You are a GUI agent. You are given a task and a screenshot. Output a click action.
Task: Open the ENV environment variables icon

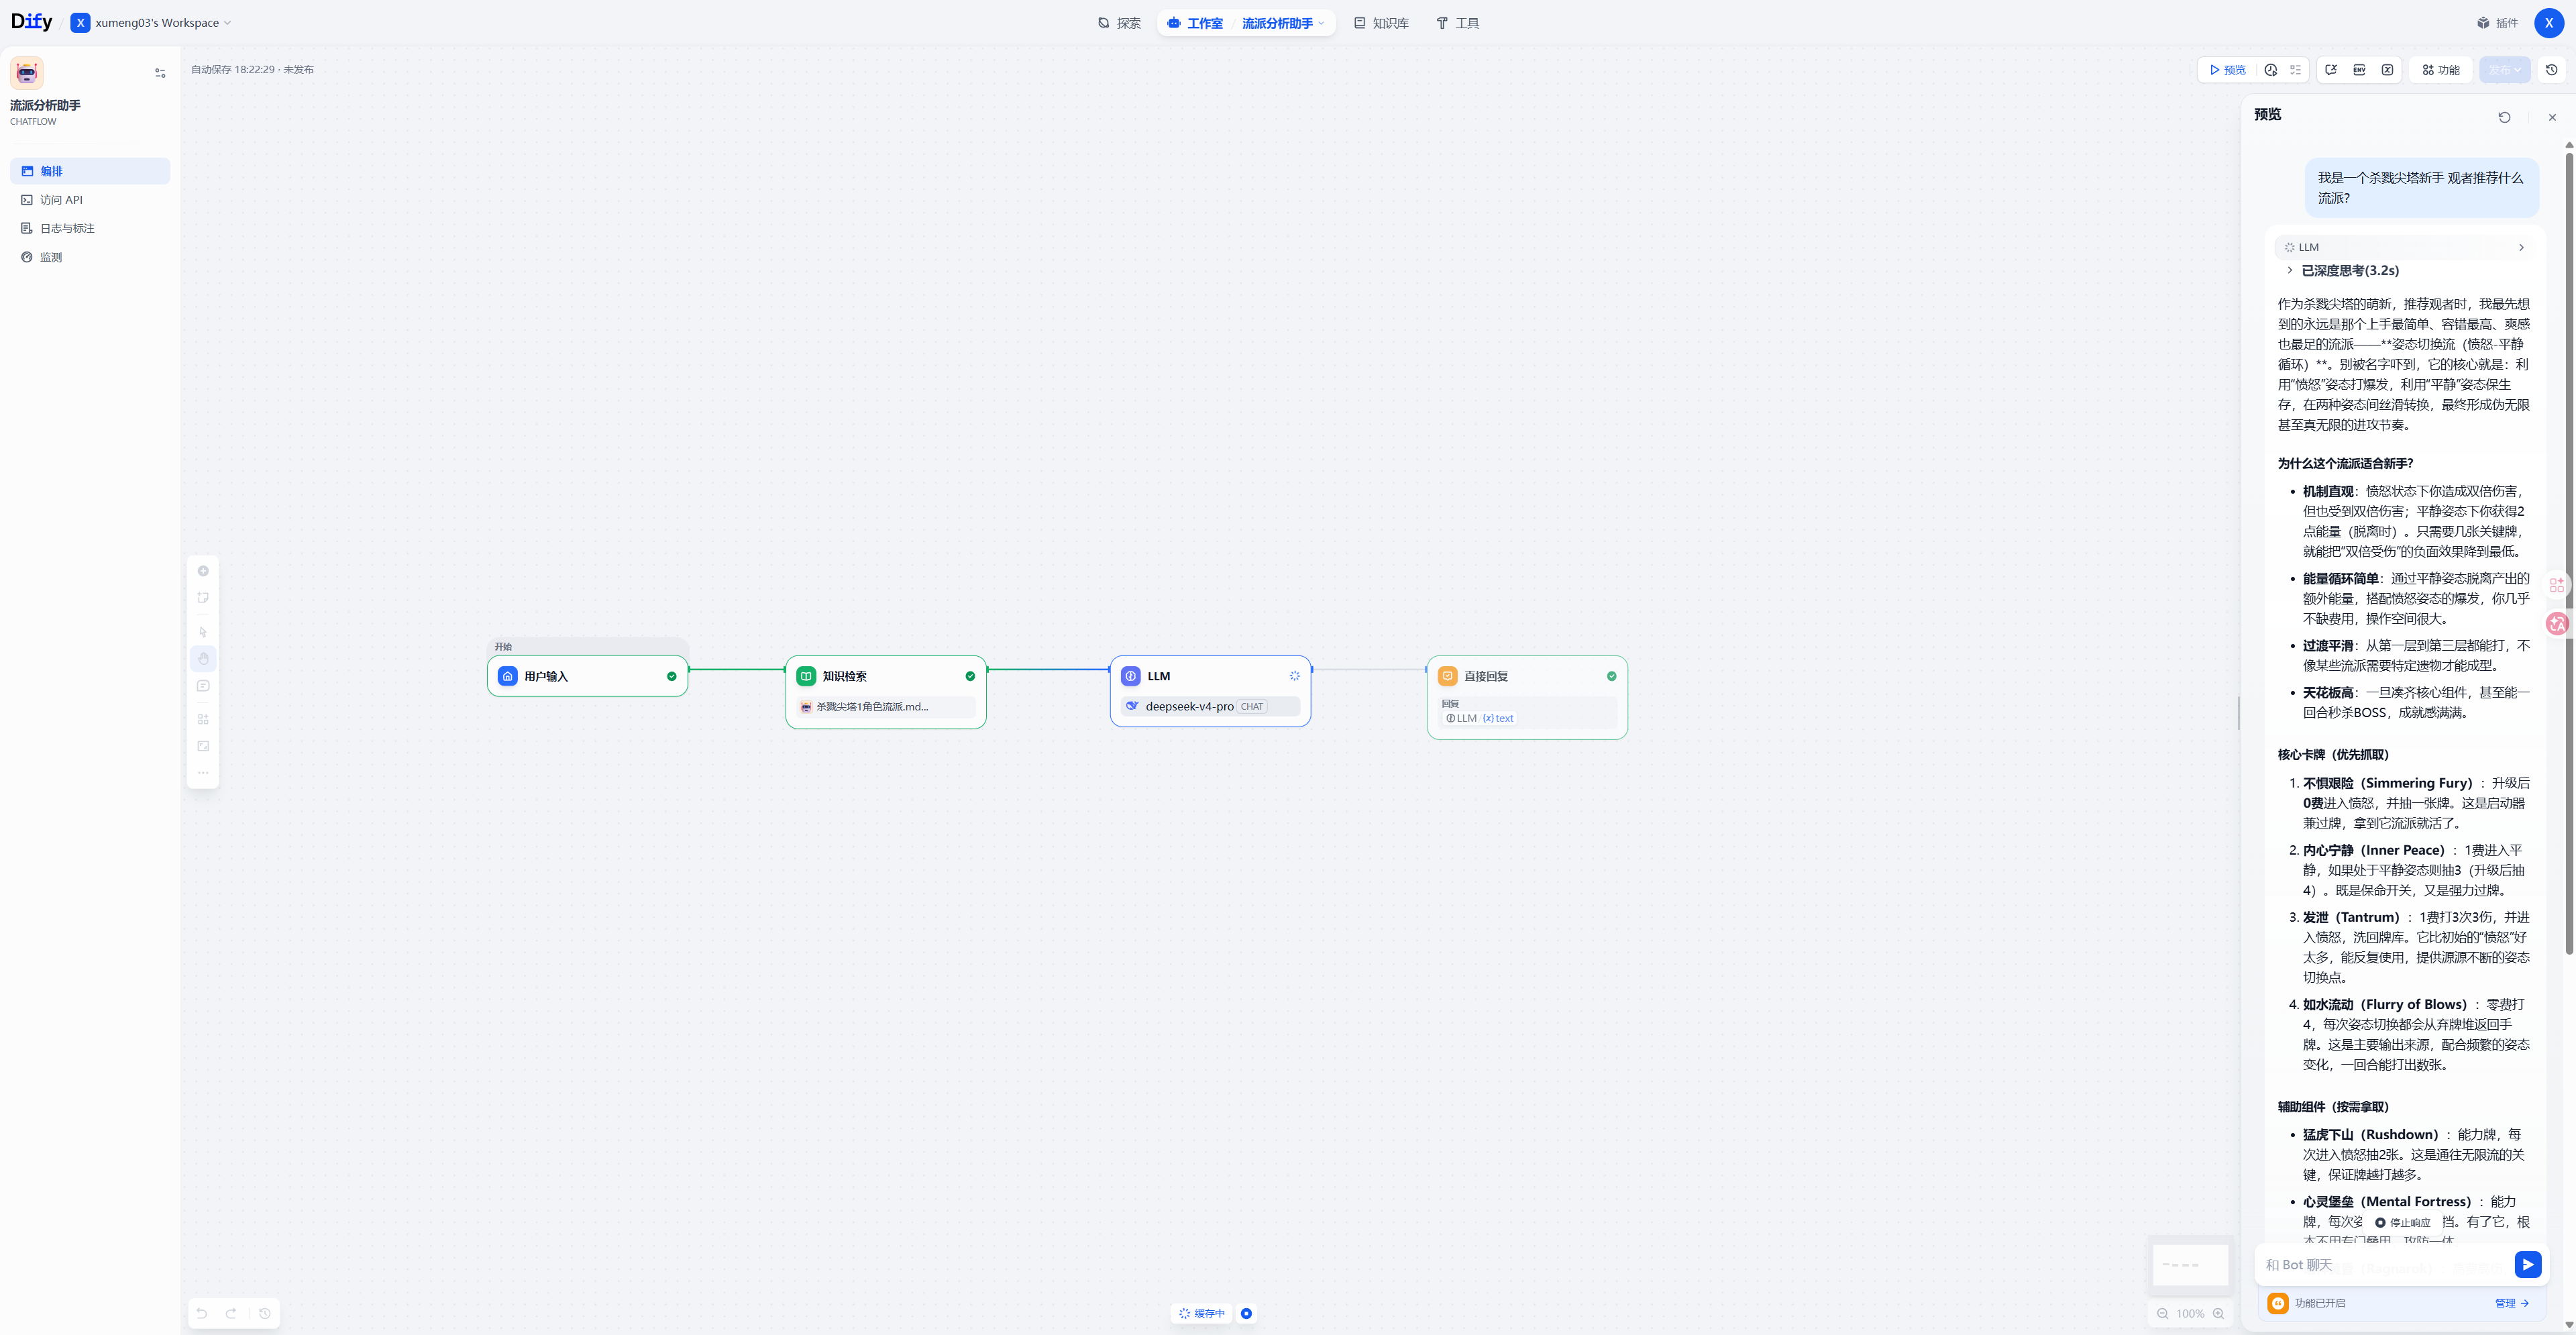pos(2359,70)
